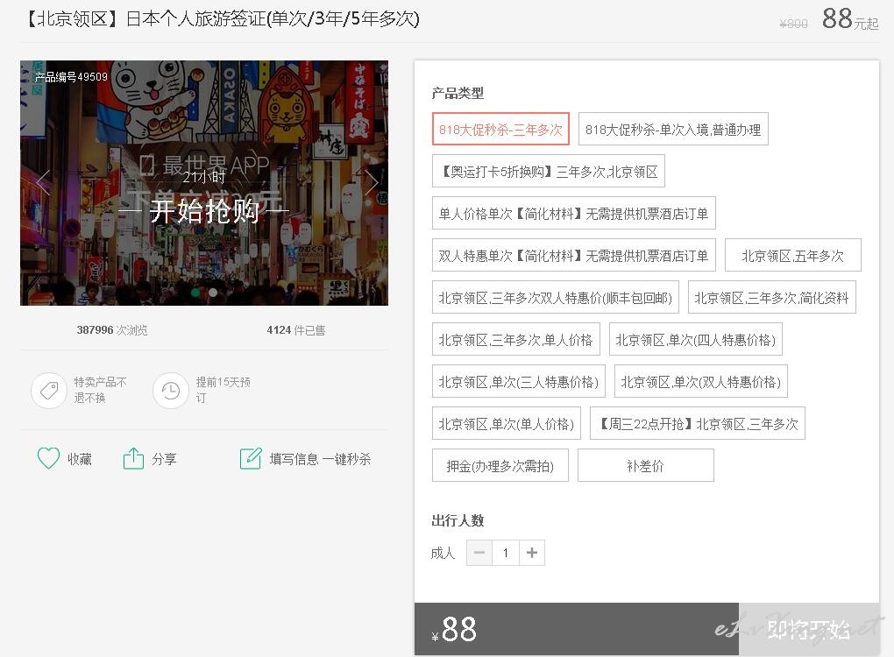The image size is (894, 657).
Task: Click the fill-in-info pencil icon
Action: (251, 458)
